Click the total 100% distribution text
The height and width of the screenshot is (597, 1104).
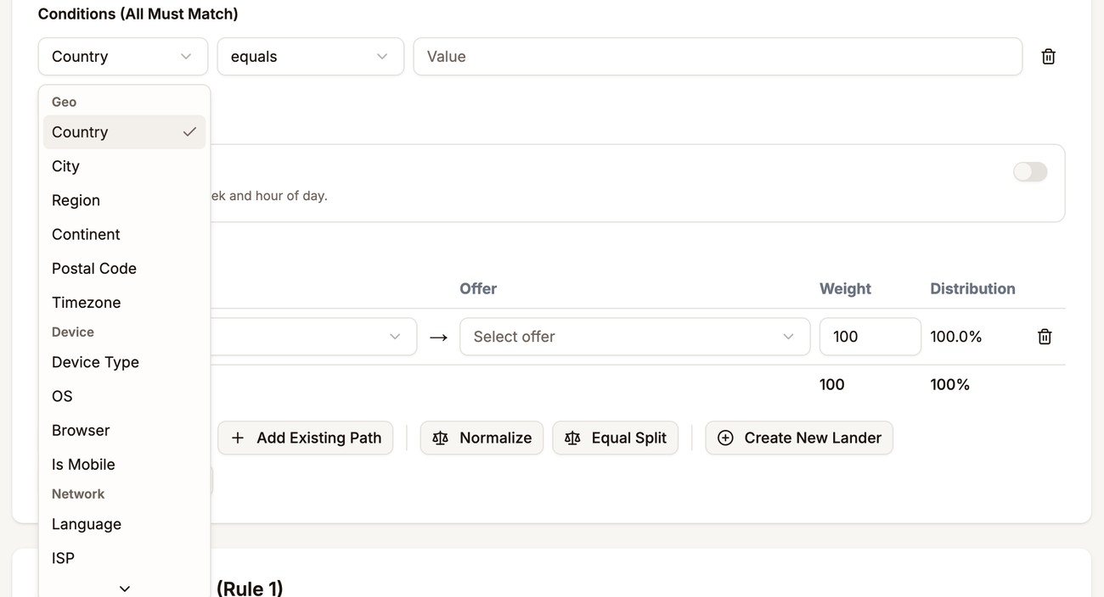[949, 384]
